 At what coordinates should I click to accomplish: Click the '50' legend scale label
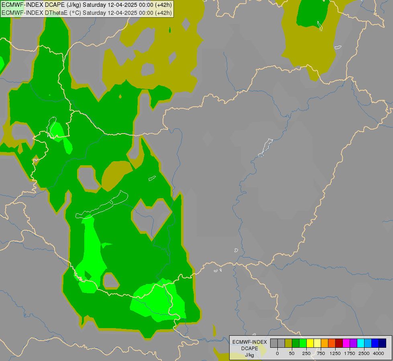(292, 353)
